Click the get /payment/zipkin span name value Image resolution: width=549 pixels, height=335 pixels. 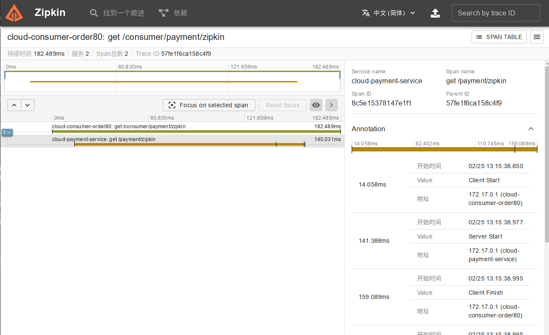point(476,81)
